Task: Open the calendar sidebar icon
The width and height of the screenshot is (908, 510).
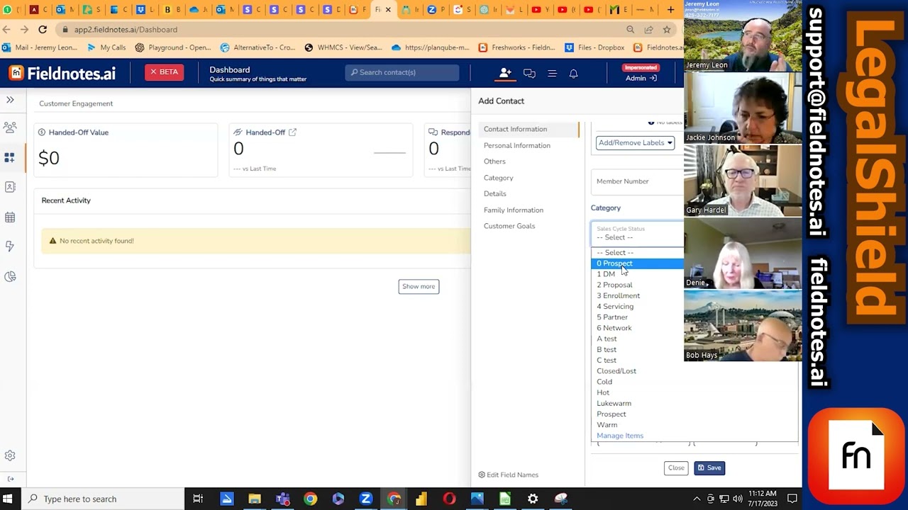Action: [x=10, y=217]
